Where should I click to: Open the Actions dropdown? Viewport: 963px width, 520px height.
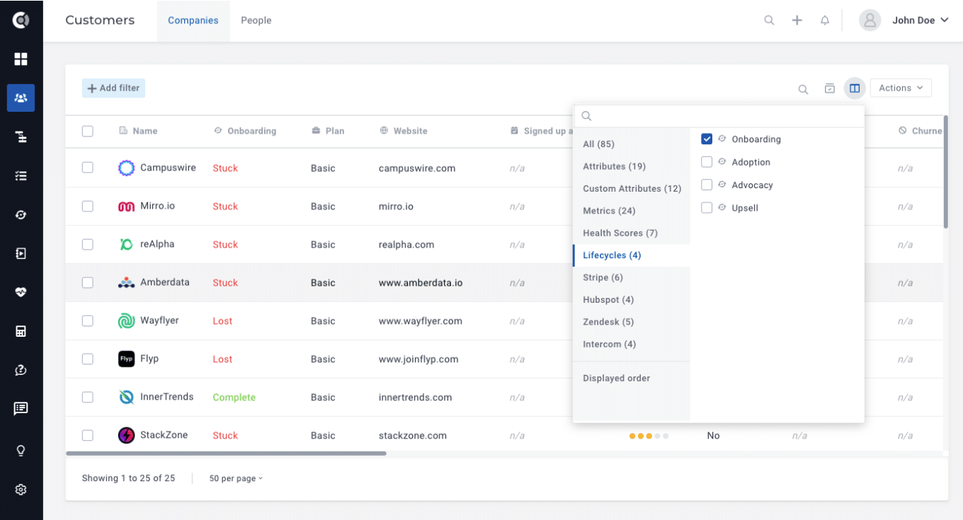pos(900,88)
